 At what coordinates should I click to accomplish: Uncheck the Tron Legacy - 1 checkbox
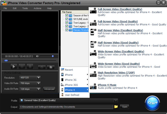(67, 23)
